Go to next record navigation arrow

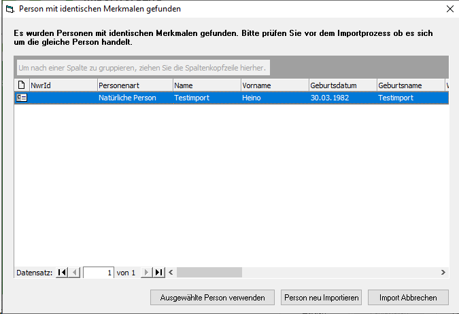[146, 273]
